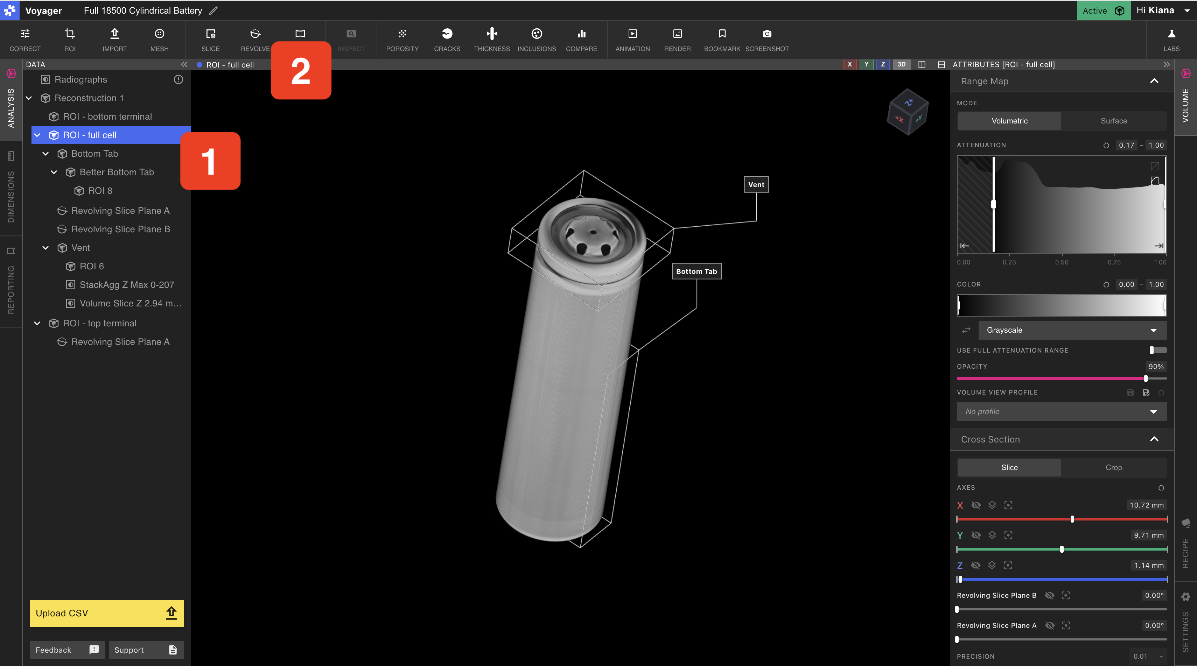This screenshot has width=1197, height=666.
Task: Switch to Surface mode tab
Action: coord(1113,121)
